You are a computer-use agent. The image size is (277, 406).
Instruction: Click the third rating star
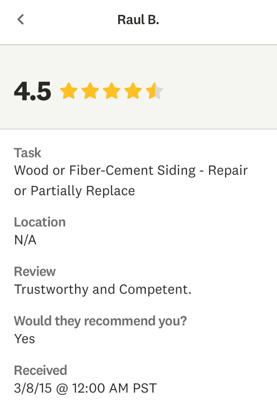click(111, 91)
